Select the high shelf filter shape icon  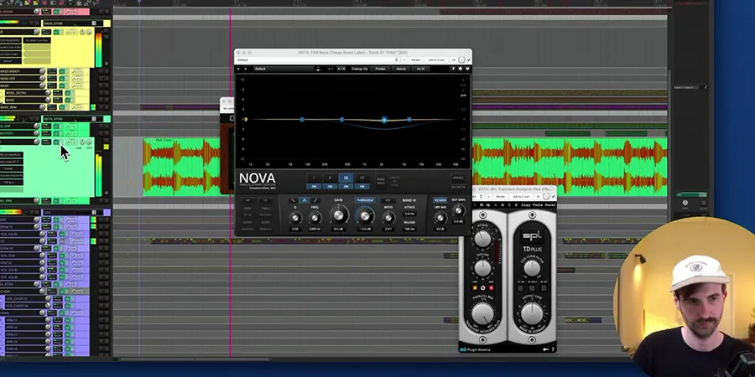pyautogui.click(x=315, y=200)
